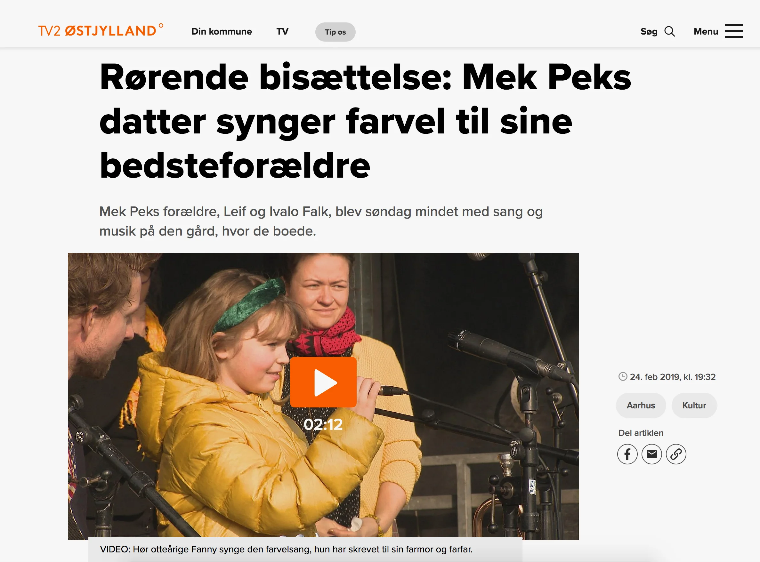Screen dimensions: 760x562
Task: Click the 02:12 video duration label
Action: tap(323, 424)
